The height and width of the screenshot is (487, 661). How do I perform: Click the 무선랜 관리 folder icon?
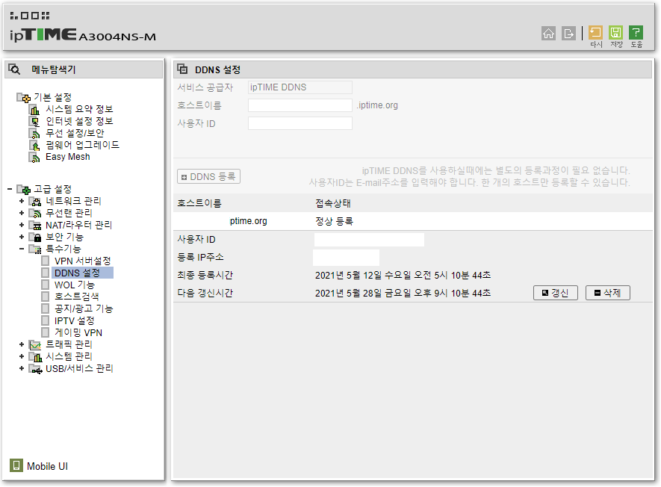pos(35,214)
